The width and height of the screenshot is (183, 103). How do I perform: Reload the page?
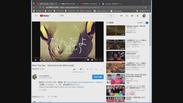[x=40, y=7]
